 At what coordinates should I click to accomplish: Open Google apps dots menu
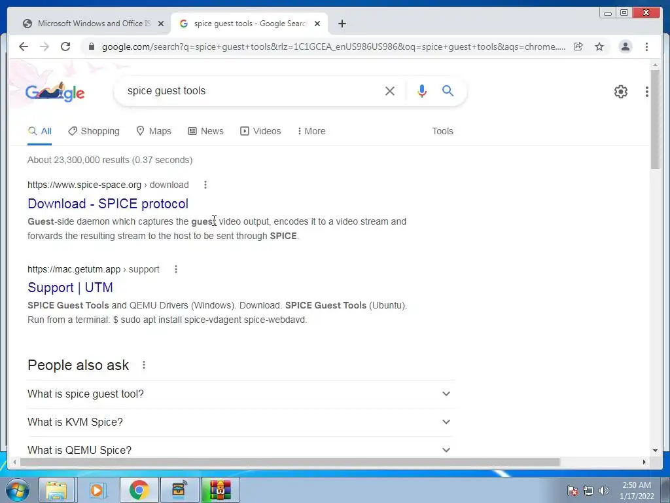647,92
